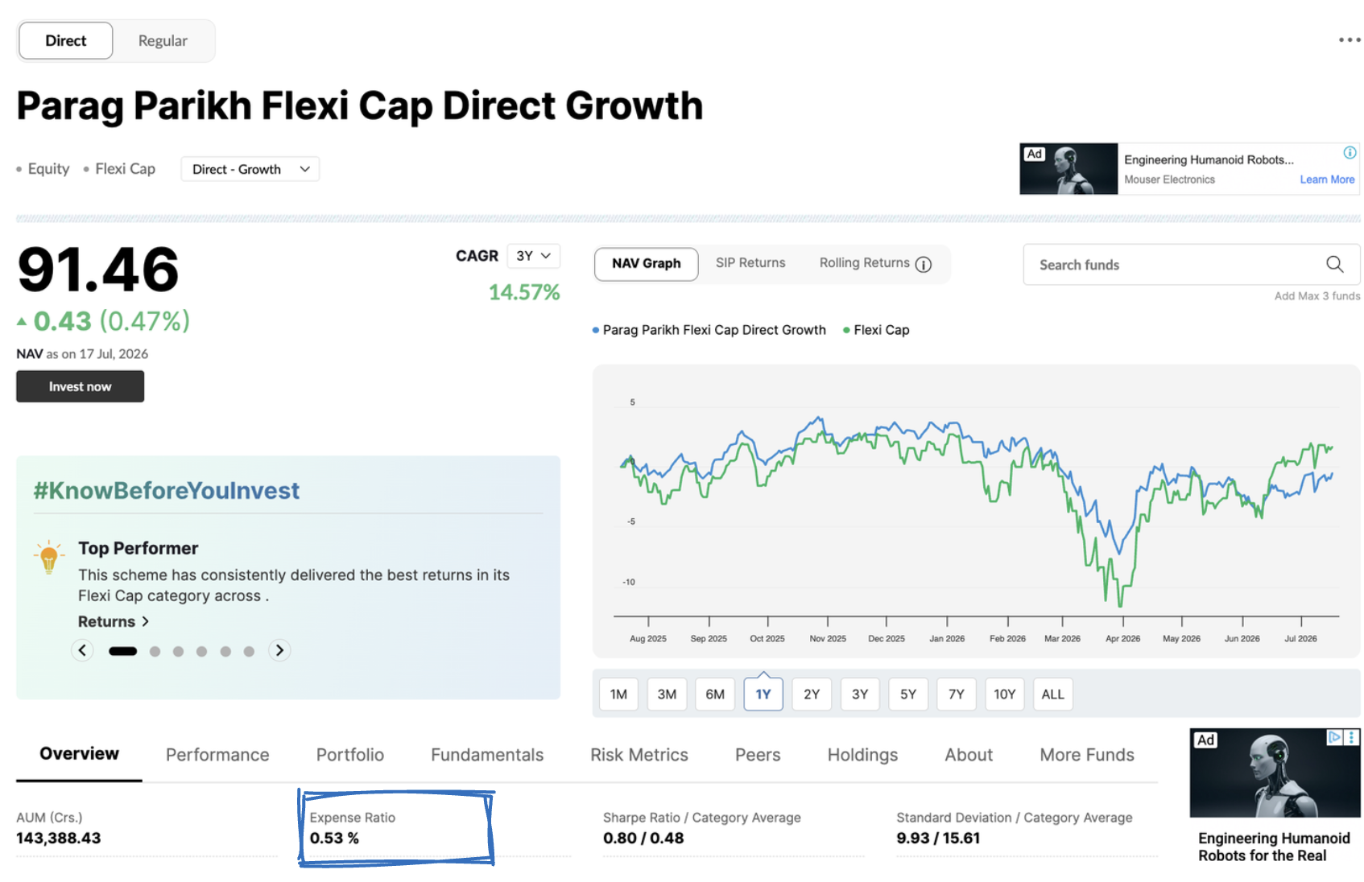Open Rolling Returns info icon
This screenshot has width=1364, height=882.
point(924,264)
